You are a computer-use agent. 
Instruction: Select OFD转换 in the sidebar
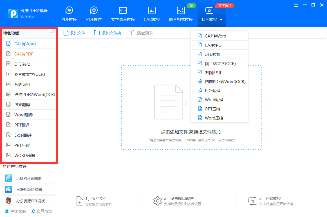tap(29, 64)
